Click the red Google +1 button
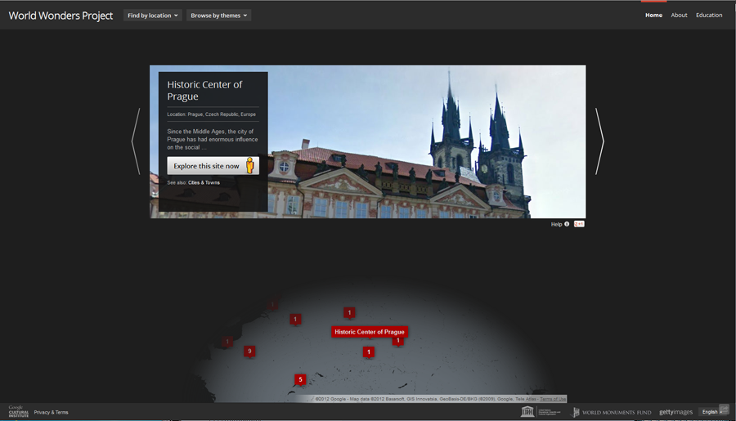 (579, 224)
